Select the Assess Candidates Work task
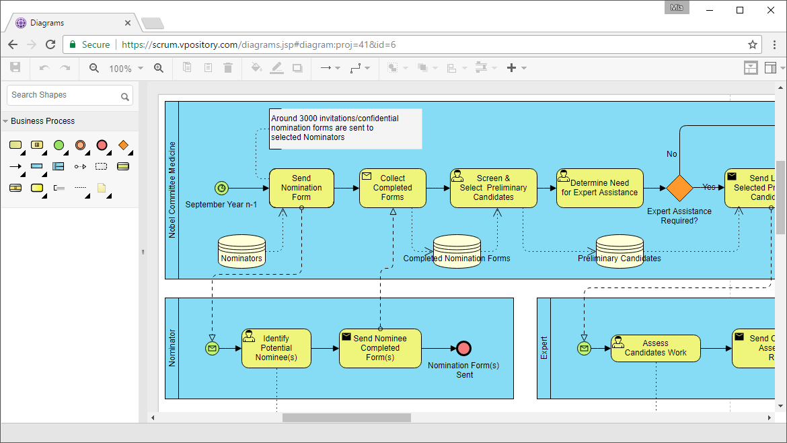Screen dimensions: 787x443 (x=656, y=348)
